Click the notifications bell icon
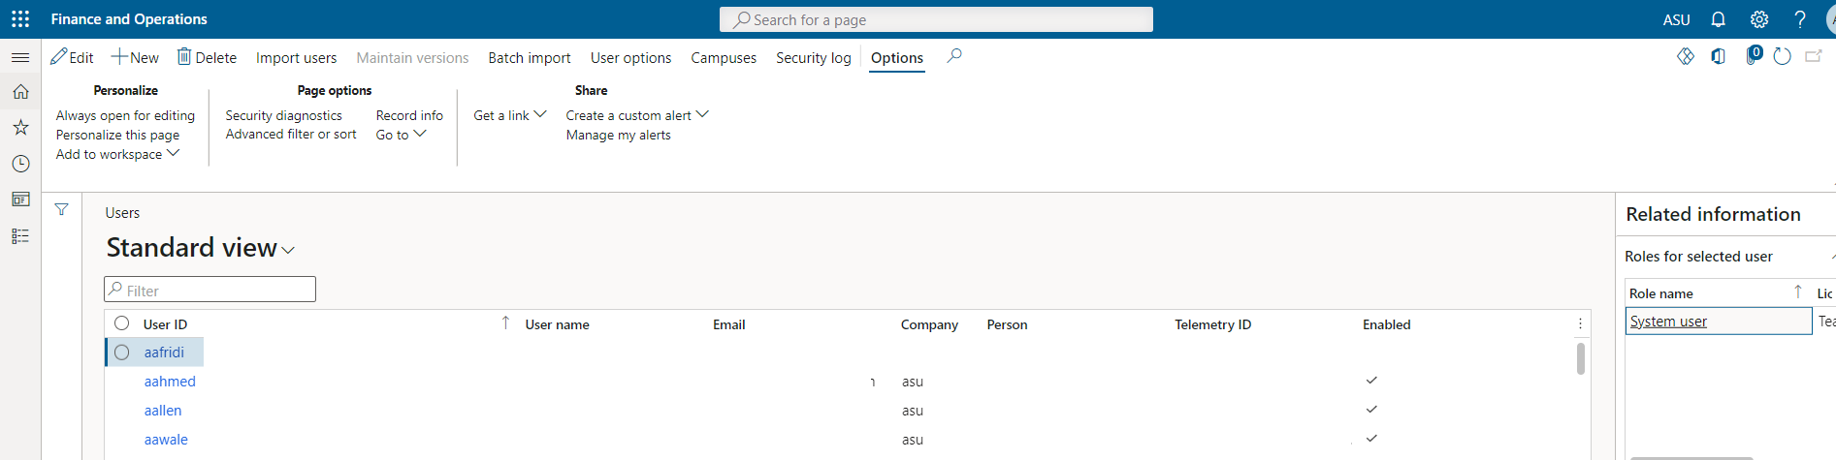 click(1718, 19)
